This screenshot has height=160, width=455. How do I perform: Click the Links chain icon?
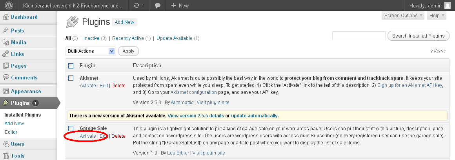[x=6, y=54]
